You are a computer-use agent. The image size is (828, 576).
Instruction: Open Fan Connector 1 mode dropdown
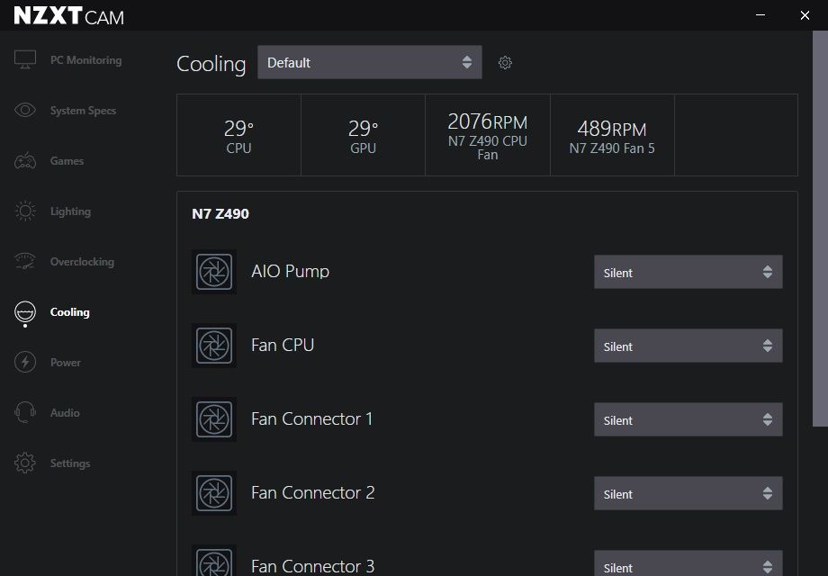click(x=688, y=419)
